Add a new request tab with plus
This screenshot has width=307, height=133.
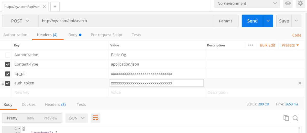tap(55, 7)
